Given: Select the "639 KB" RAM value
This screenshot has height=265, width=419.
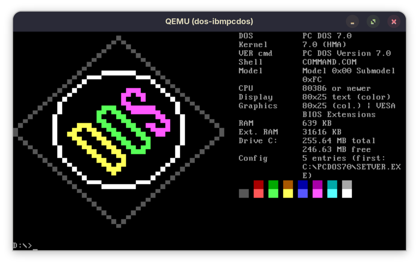Looking at the screenshot, I should coord(317,123).
